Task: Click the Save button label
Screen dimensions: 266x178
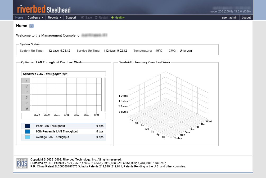Action: coord(89,17)
